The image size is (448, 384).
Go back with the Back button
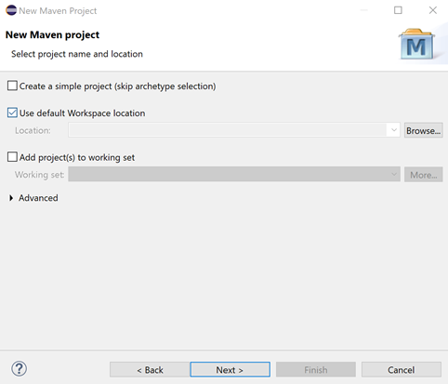click(x=150, y=369)
